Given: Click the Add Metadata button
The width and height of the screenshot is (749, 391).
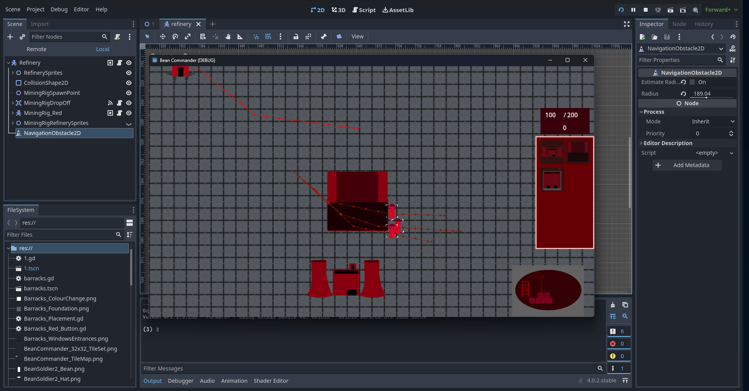Looking at the screenshot, I should click(x=687, y=165).
